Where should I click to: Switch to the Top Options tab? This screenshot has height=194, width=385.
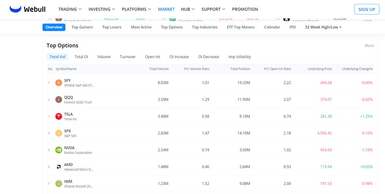pyautogui.click(x=172, y=27)
